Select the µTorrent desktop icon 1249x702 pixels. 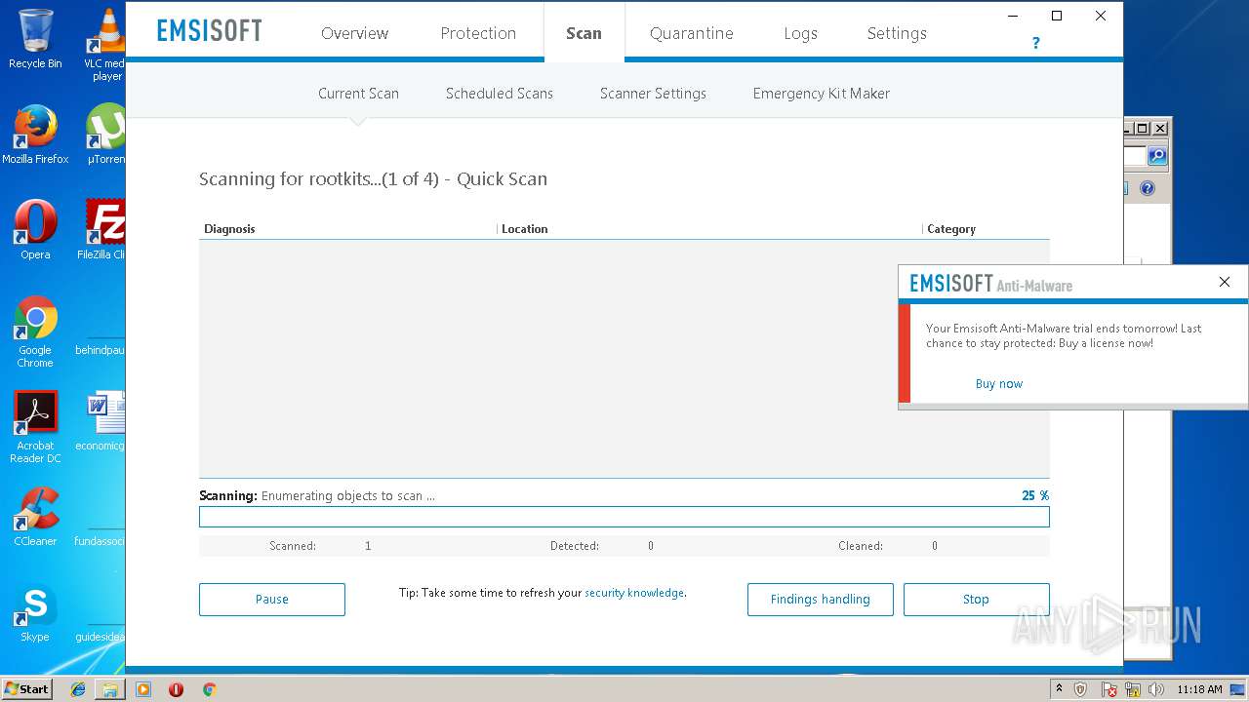click(x=105, y=135)
